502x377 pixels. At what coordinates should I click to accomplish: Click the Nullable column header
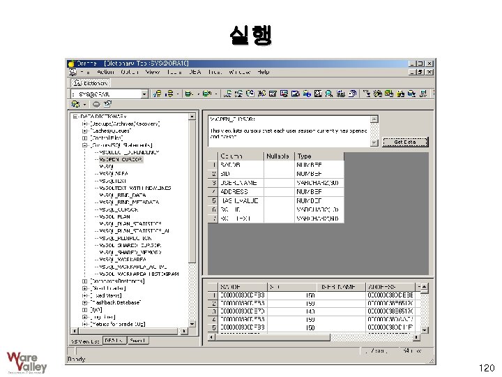point(279,156)
